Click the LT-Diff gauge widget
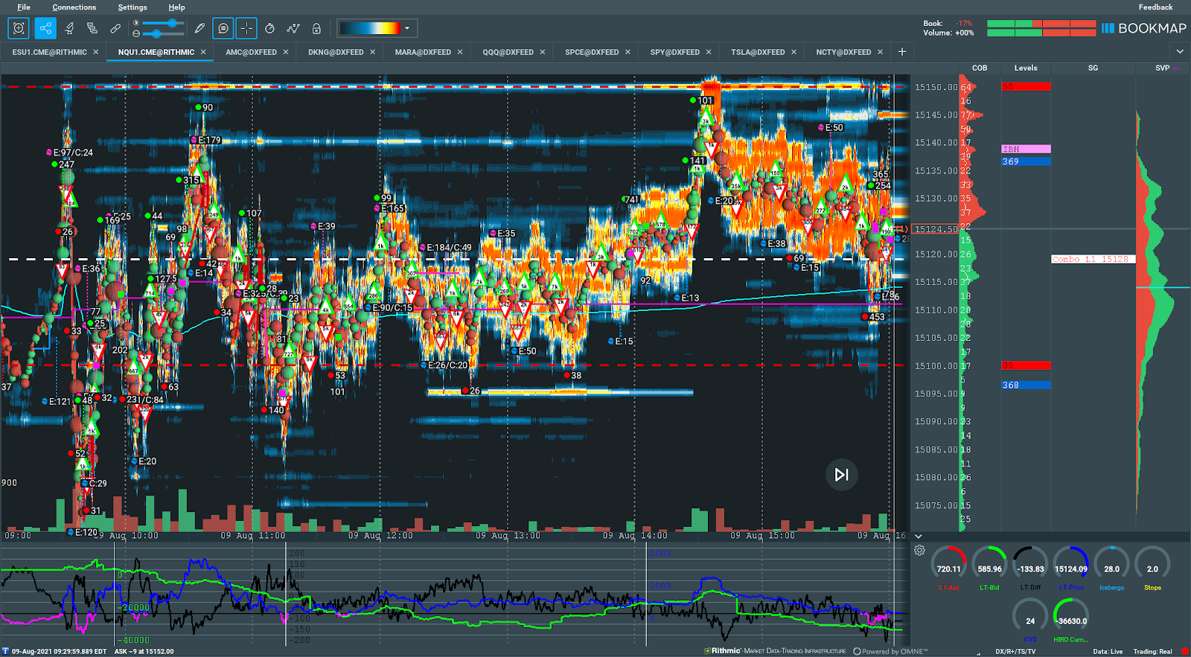 point(1030,568)
